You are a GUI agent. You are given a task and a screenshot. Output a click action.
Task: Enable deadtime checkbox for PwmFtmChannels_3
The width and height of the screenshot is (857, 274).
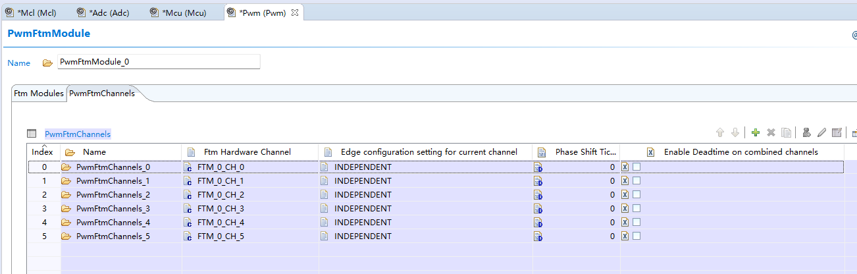tap(636, 209)
